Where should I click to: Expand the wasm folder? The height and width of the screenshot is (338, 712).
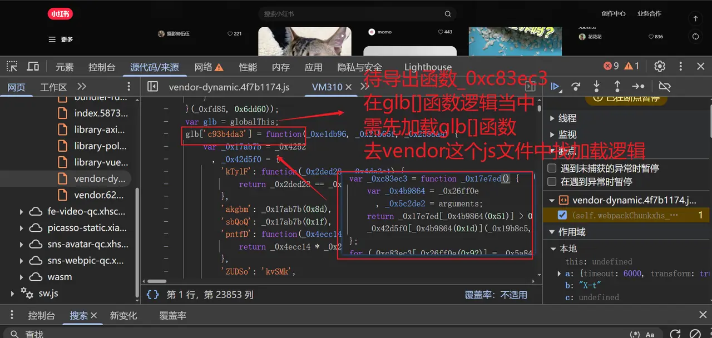21,277
